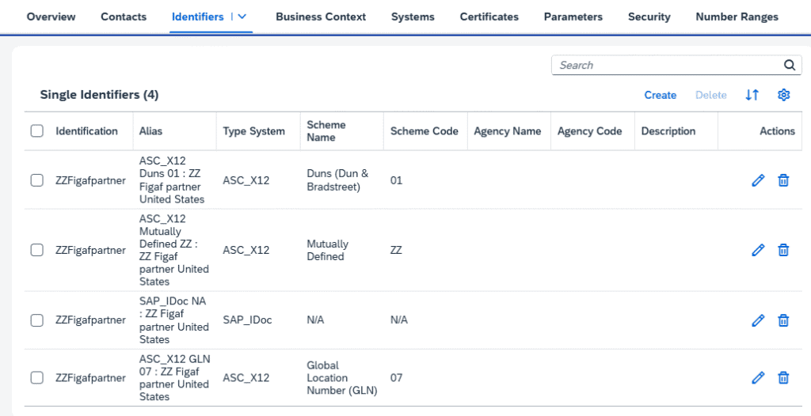The width and height of the screenshot is (811, 416).
Task: Edit the Mutually Defined ZZ identifier row
Action: coord(758,250)
